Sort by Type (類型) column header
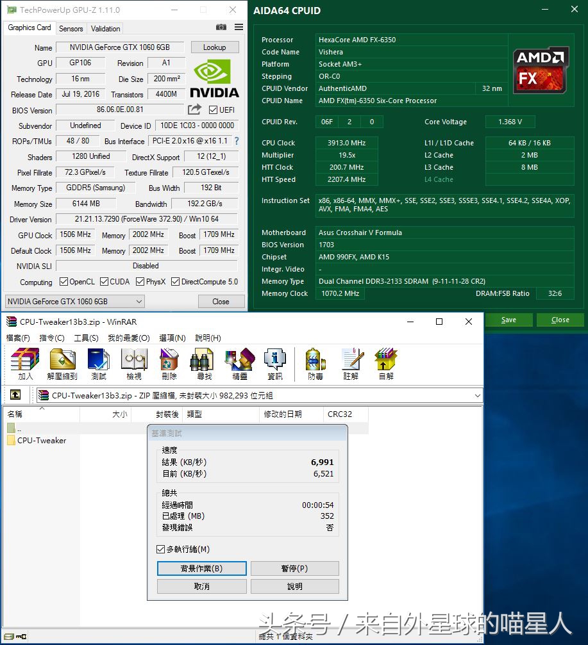The image size is (588, 645). pyautogui.click(x=221, y=414)
